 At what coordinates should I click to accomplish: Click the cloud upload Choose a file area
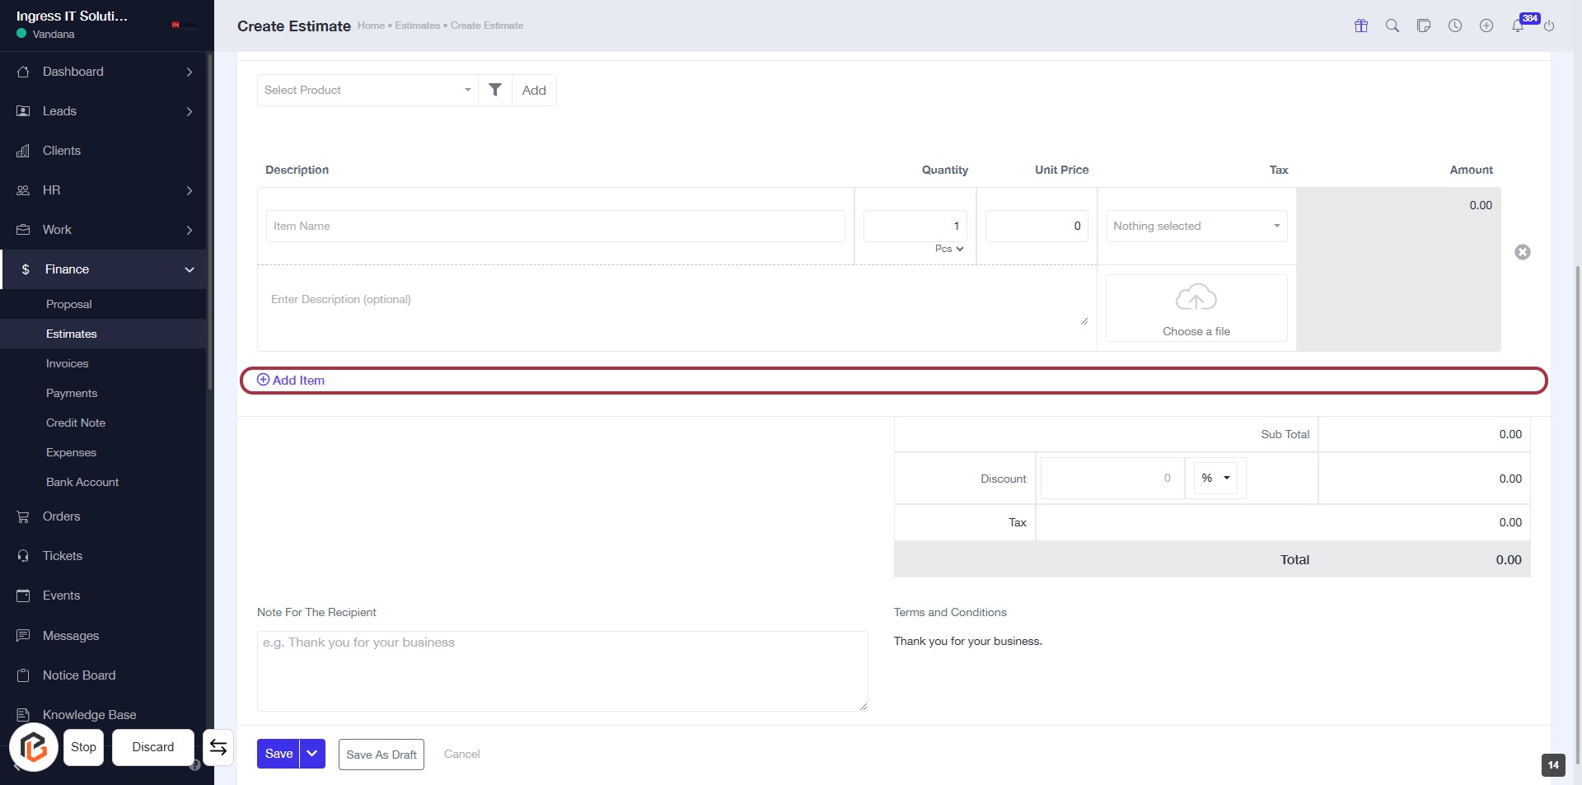[1196, 308]
